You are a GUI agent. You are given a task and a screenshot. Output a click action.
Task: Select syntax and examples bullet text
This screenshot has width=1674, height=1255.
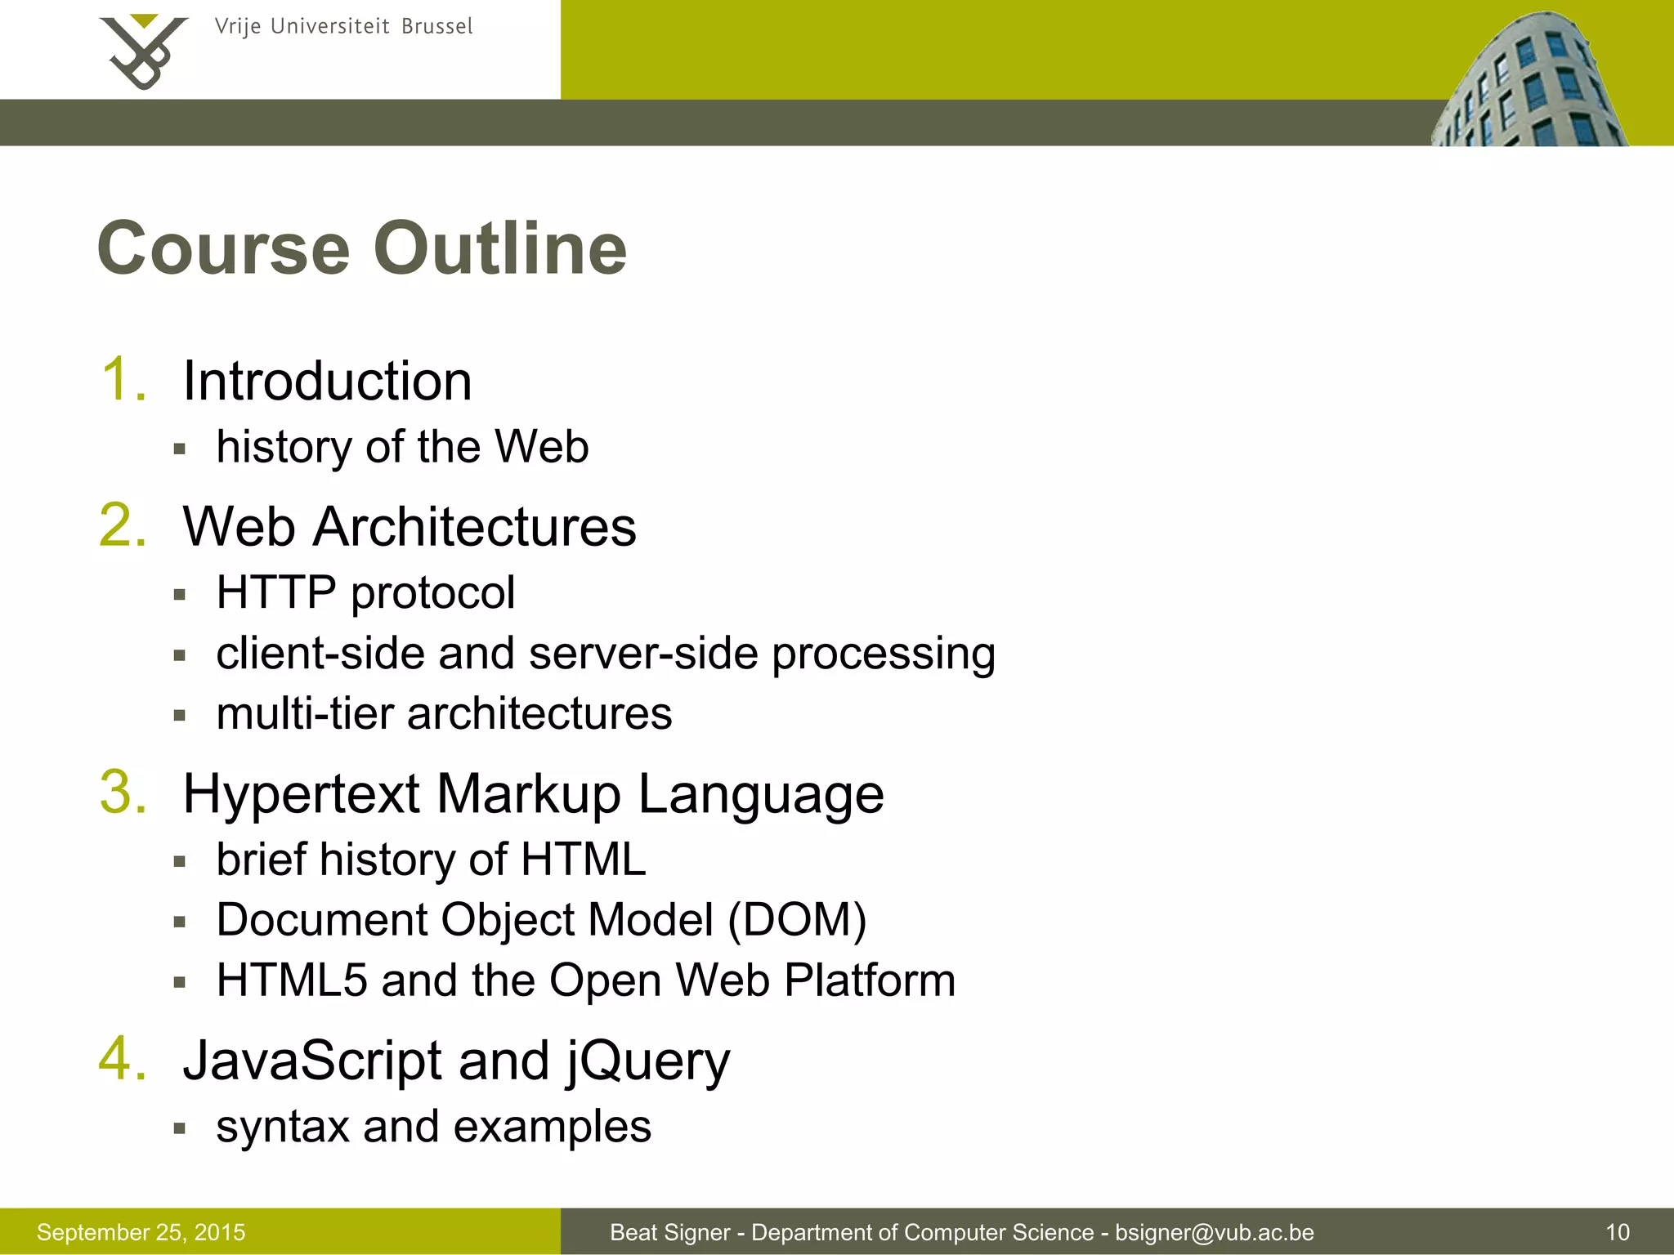(x=433, y=1127)
